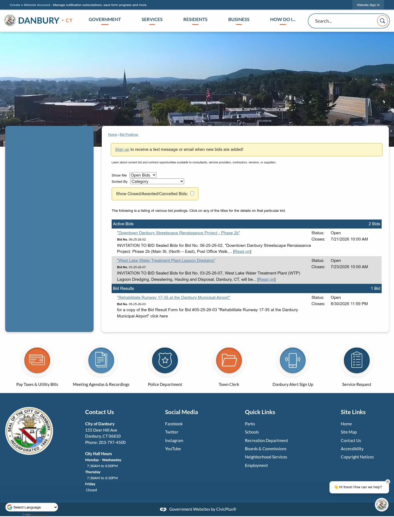Click the Danbury city seal logo in the header
The height and width of the screenshot is (517, 394).
tap(10, 21)
